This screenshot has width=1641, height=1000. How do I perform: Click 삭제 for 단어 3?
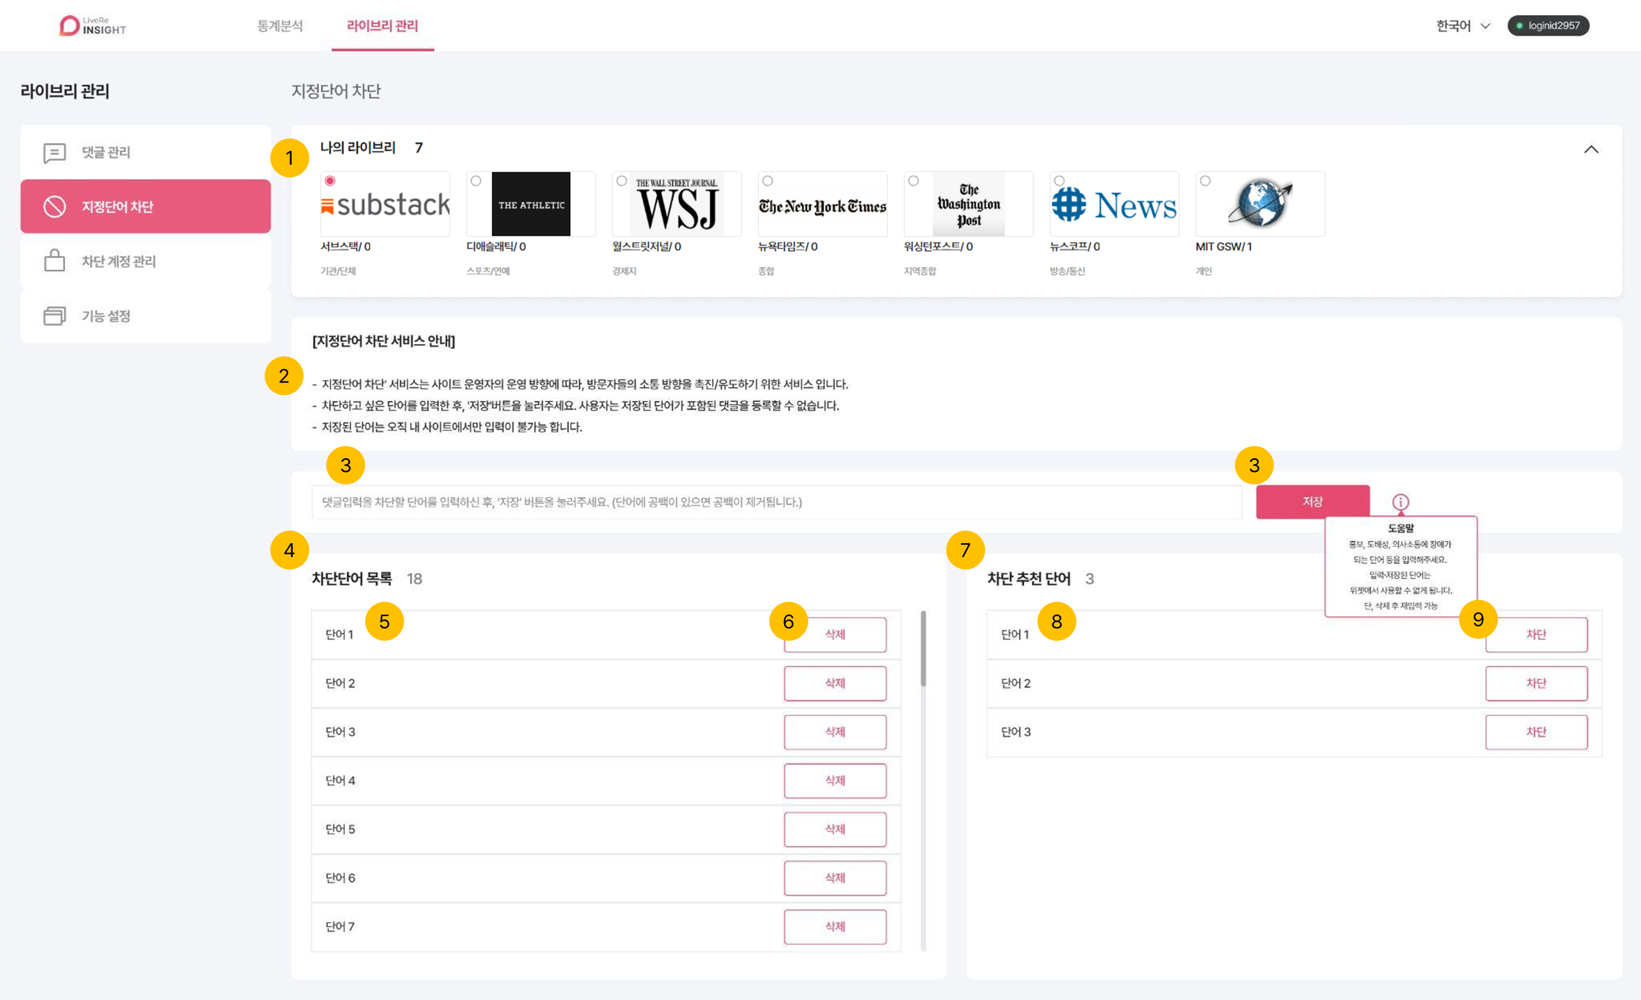pyautogui.click(x=834, y=732)
